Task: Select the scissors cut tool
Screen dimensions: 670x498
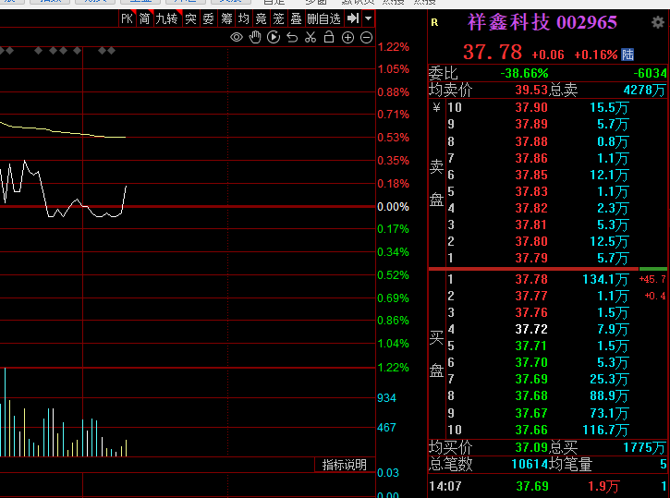Action: 311,37
